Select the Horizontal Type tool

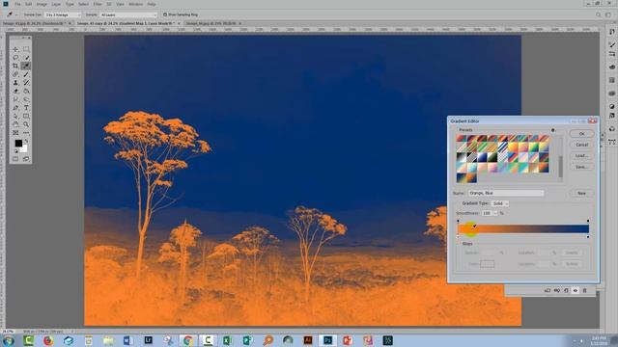tap(26, 107)
